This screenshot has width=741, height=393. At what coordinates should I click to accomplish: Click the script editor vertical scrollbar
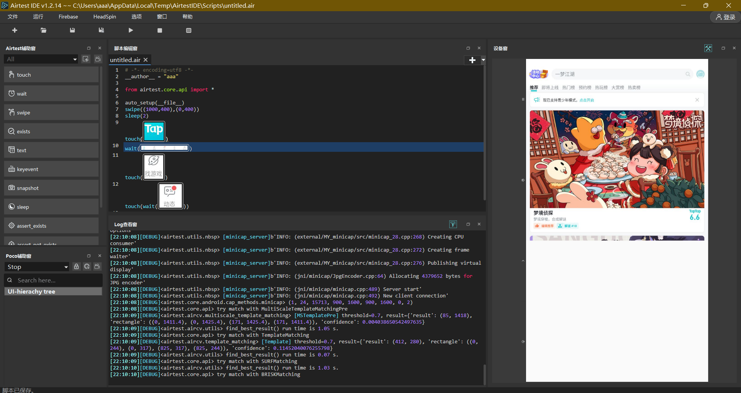tap(485, 133)
